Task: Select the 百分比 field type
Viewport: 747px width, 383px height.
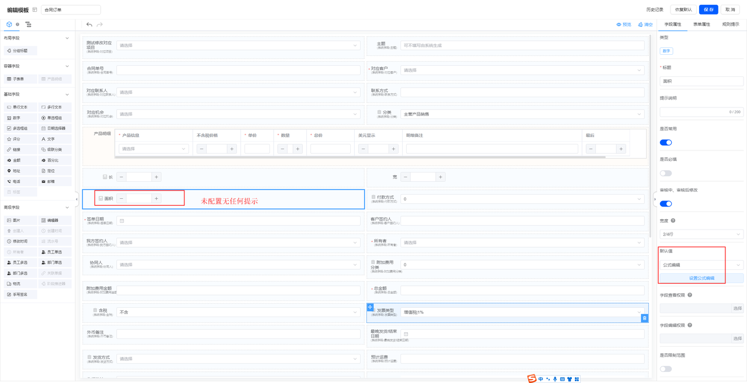Action: (55, 160)
